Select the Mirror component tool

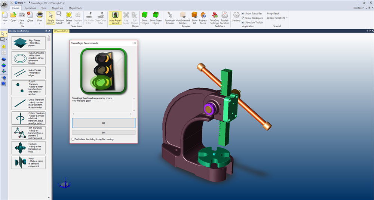pyautogui.click(x=28, y=162)
